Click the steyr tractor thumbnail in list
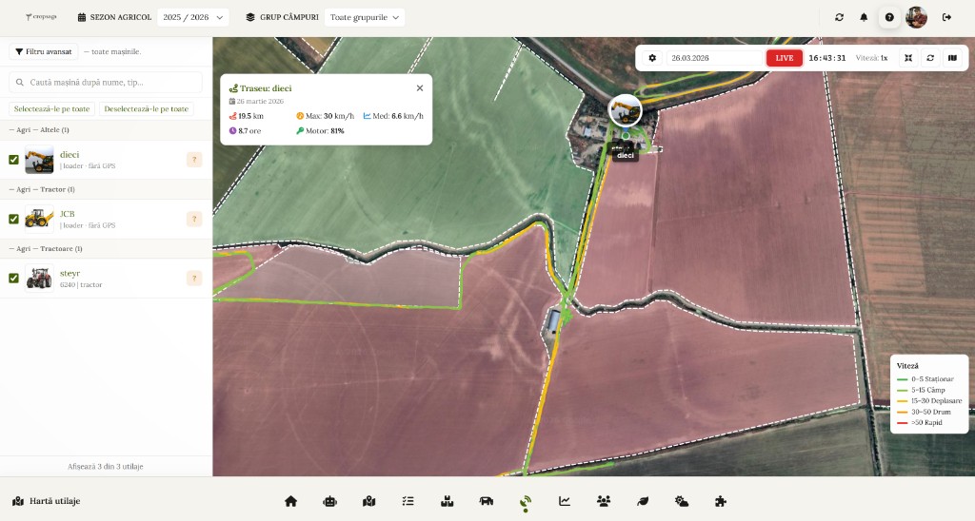The image size is (975, 521). [x=39, y=279]
